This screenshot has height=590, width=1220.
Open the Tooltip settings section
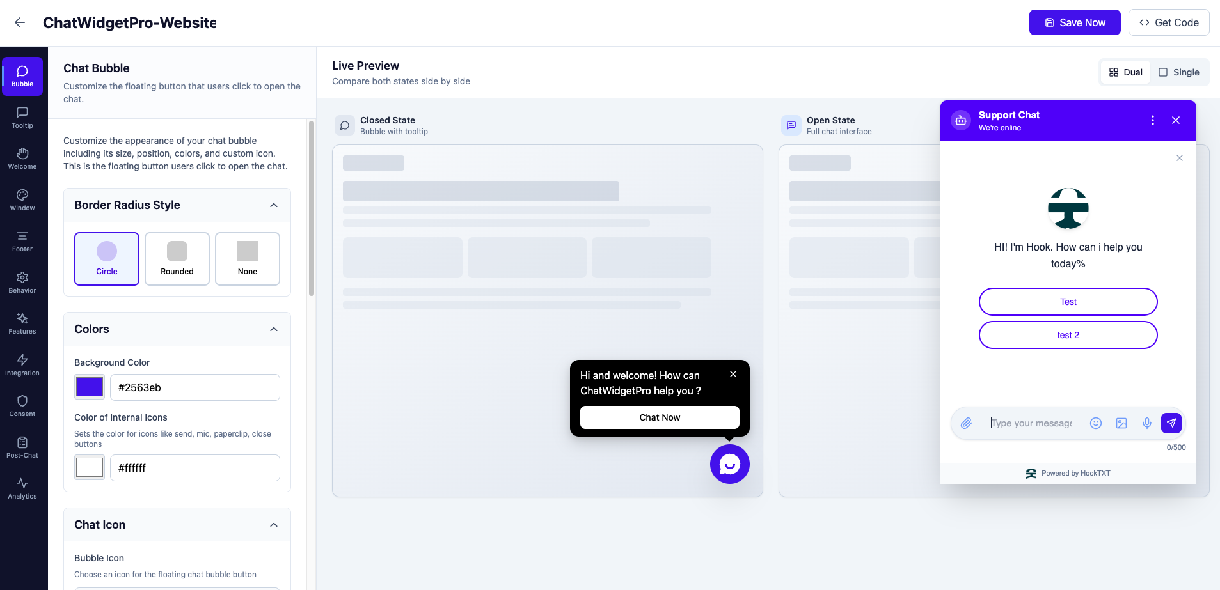coord(22,118)
